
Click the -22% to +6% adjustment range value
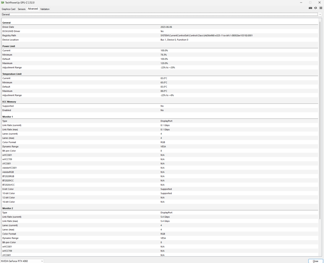[167, 95]
